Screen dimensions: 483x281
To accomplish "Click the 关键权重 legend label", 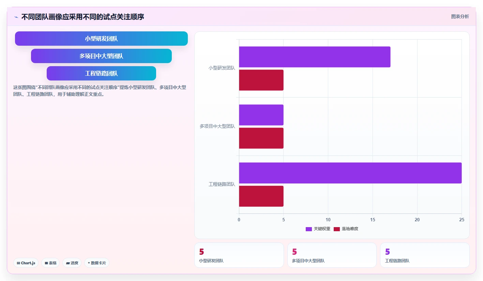I will pyautogui.click(x=322, y=229).
